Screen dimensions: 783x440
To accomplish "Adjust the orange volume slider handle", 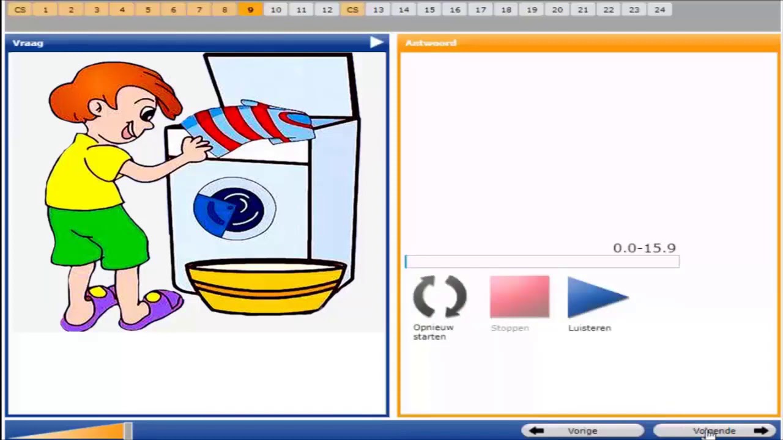I will (x=128, y=431).
